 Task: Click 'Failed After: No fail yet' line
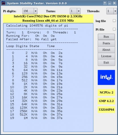[31, 39]
